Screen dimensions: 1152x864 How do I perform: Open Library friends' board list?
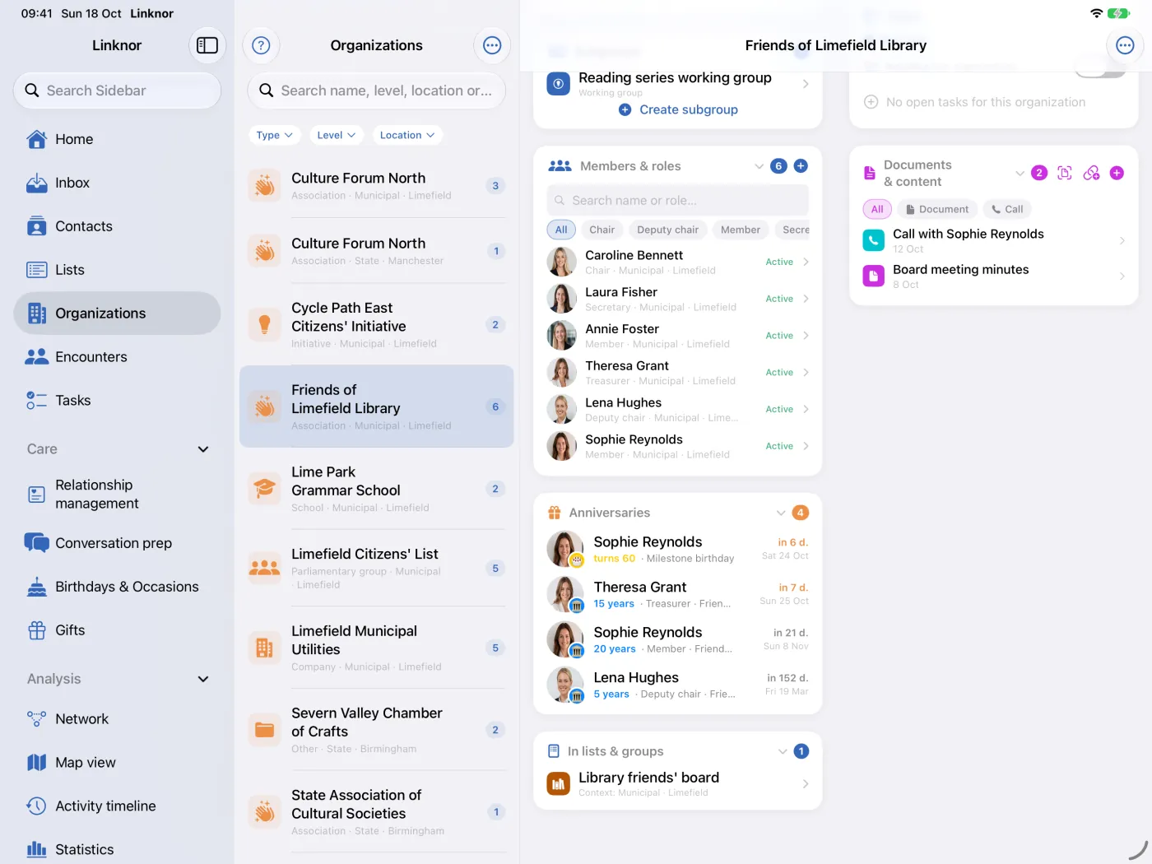(678, 783)
